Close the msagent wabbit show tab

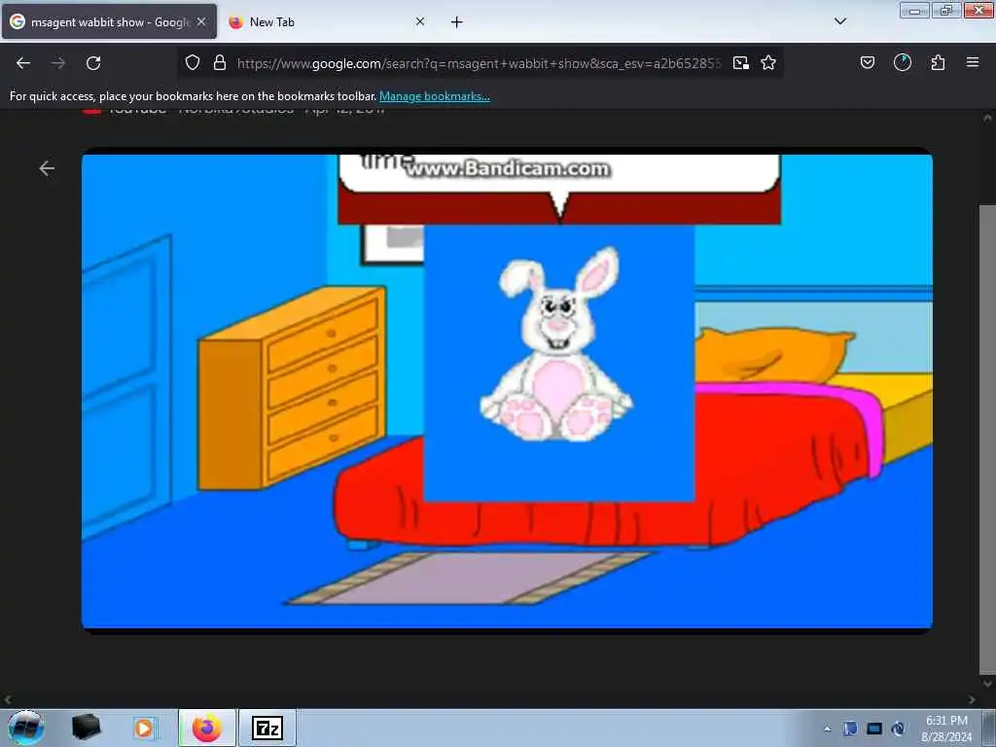click(x=201, y=21)
